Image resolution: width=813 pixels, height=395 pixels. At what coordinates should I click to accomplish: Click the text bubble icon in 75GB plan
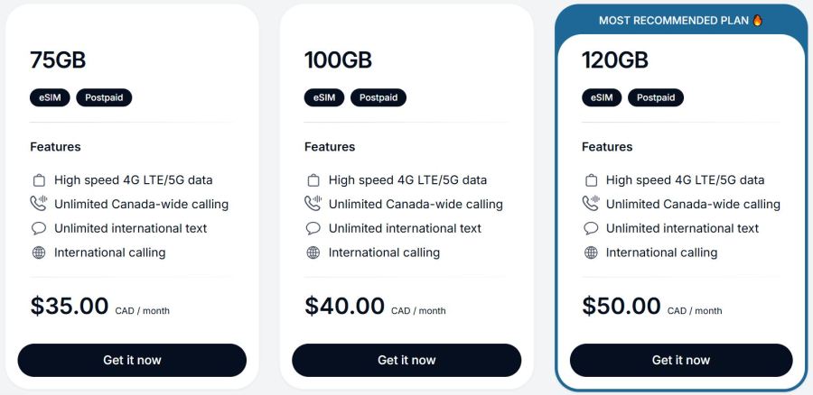point(39,228)
